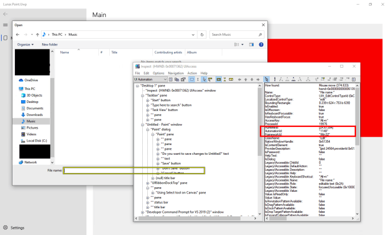Click the back arrow in Lunar.Paint.Uwp window
This screenshot has width=389, height=235.
(6, 14)
